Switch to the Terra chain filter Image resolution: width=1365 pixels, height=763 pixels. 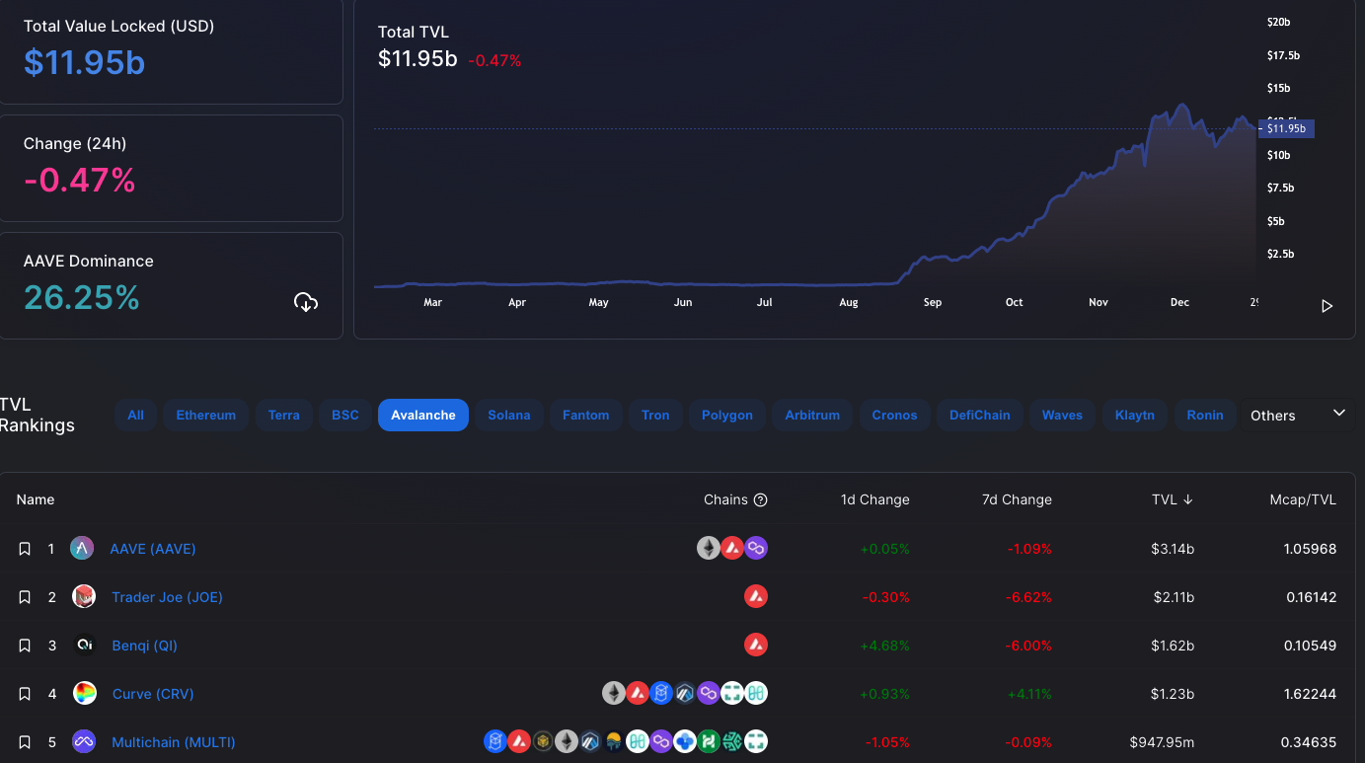(x=284, y=416)
